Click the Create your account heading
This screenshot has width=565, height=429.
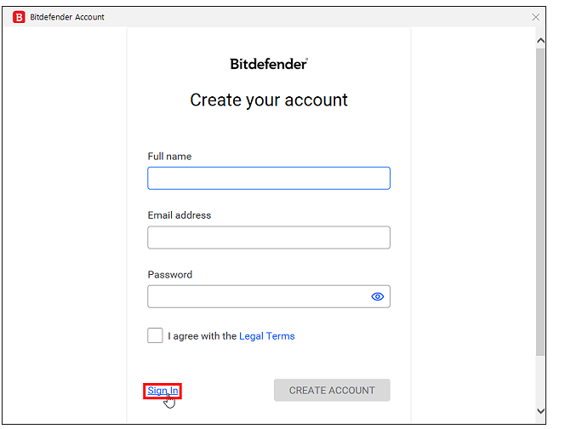tap(269, 100)
